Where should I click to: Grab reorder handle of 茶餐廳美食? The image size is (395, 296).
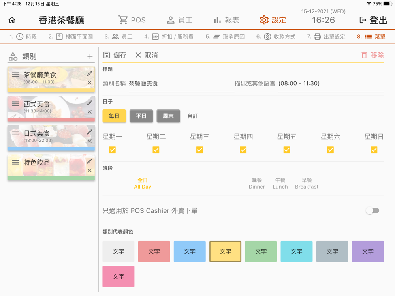15,75
